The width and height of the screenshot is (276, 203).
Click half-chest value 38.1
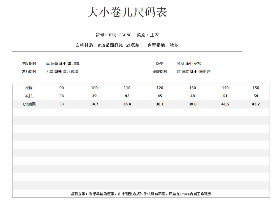pos(160,104)
